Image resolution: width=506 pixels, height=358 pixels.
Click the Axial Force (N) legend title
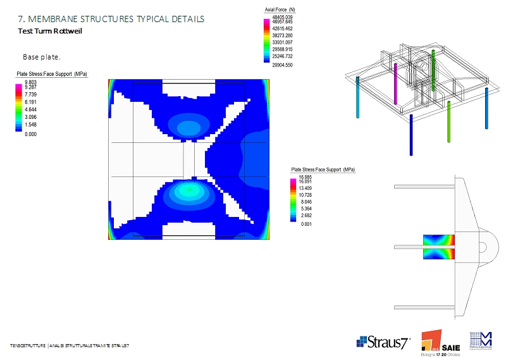pyautogui.click(x=280, y=11)
